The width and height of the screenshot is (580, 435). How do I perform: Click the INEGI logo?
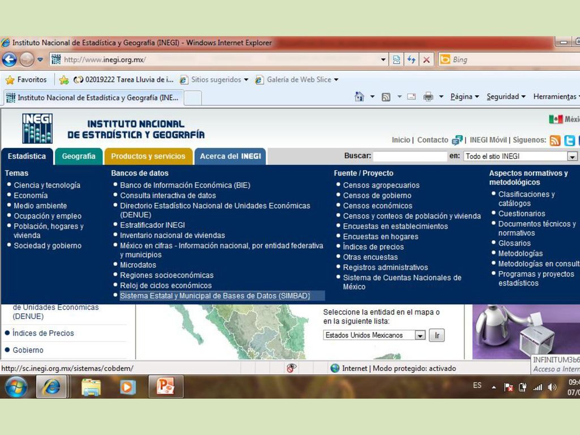coord(37,129)
